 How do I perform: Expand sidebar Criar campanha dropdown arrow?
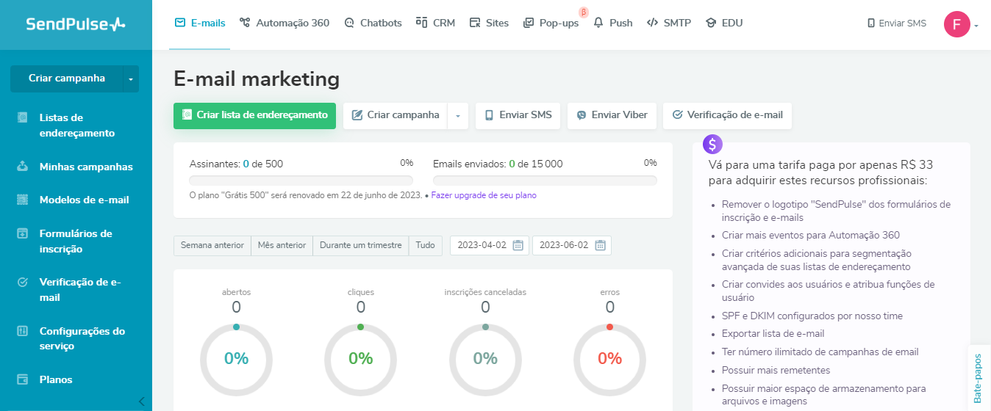(131, 79)
